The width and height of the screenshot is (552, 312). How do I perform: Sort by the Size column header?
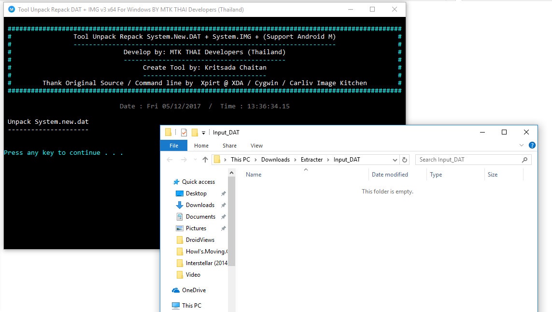tap(493, 175)
